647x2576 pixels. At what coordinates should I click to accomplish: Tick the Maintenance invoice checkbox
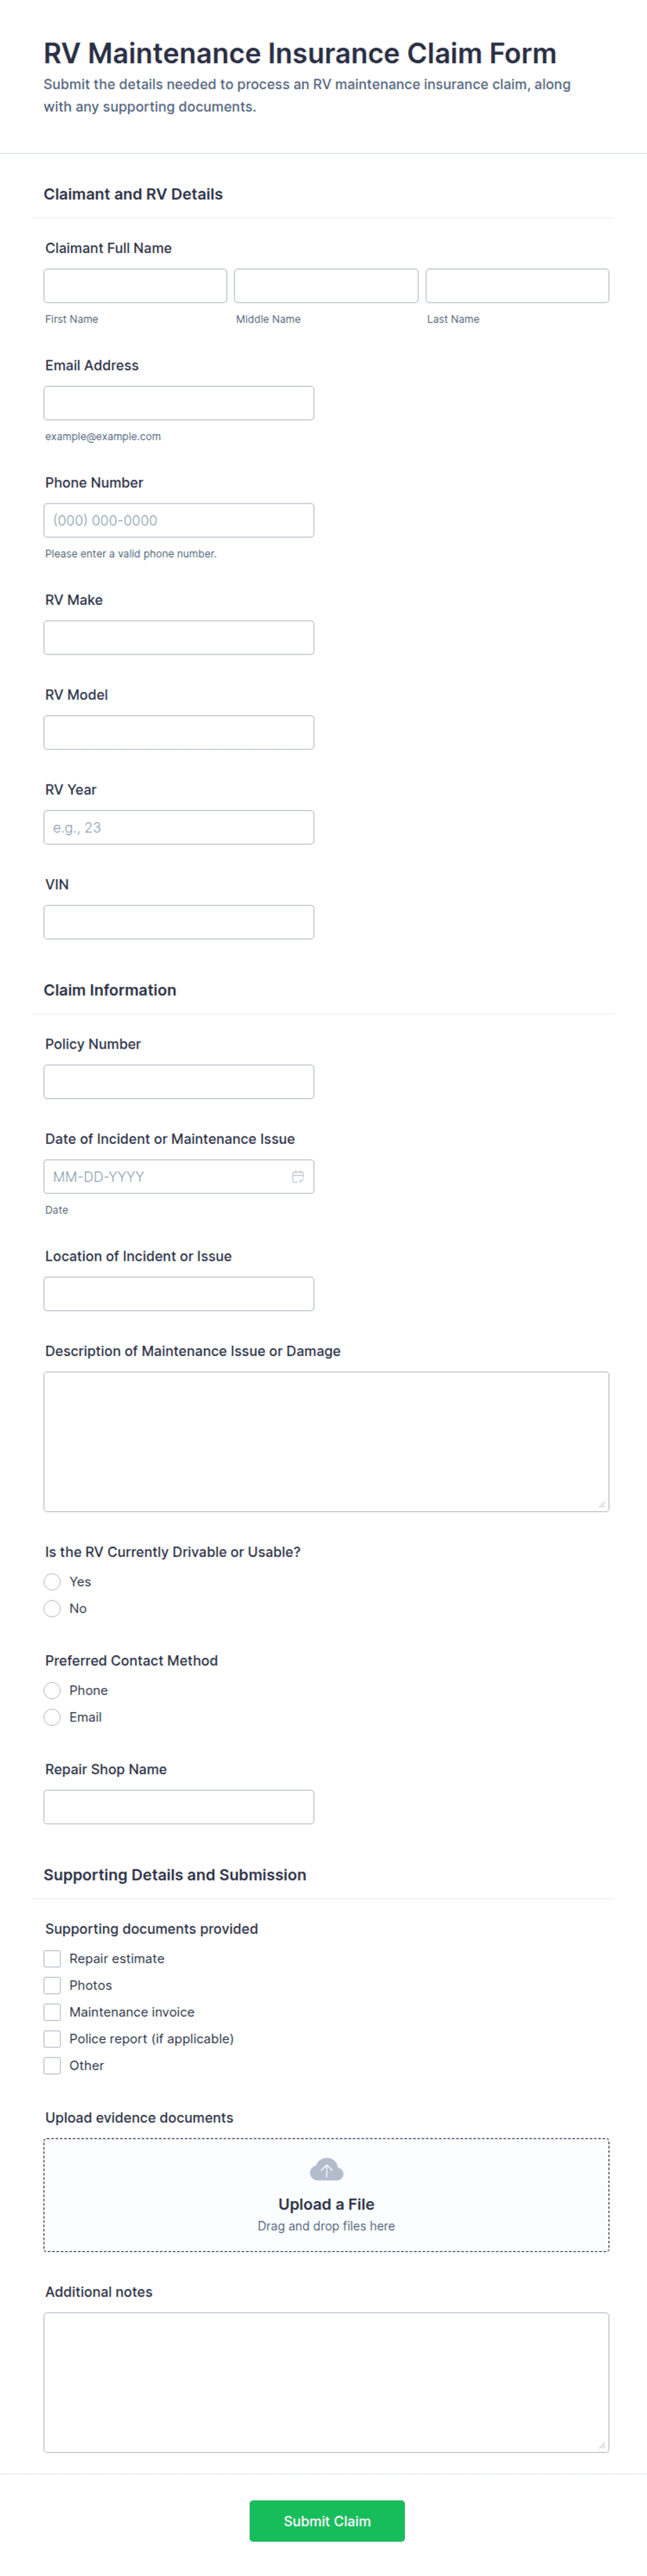click(x=52, y=2012)
